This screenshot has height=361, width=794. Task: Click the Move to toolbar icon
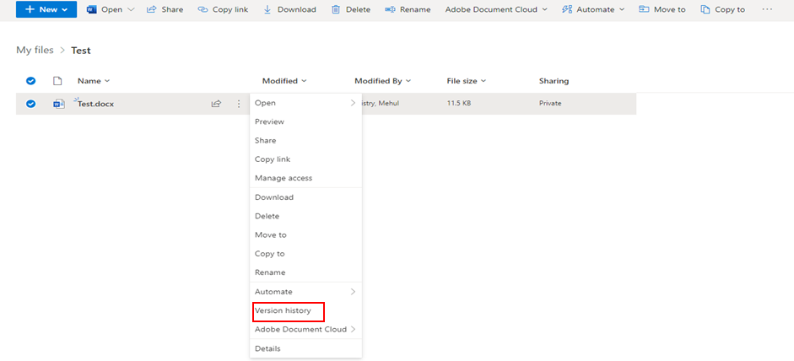point(644,9)
